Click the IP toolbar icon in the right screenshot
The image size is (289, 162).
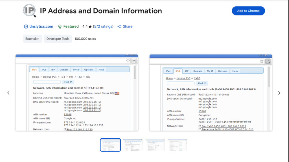pos(268,60)
